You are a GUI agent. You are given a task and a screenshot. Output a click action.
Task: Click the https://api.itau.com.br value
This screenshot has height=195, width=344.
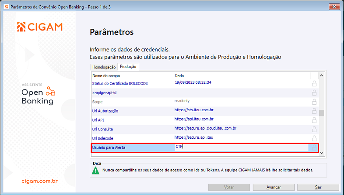(x=194, y=119)
